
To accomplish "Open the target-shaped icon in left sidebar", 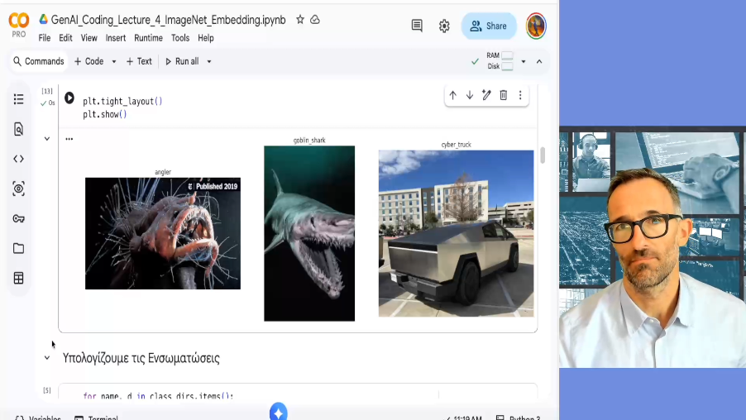I will [18, 189].
